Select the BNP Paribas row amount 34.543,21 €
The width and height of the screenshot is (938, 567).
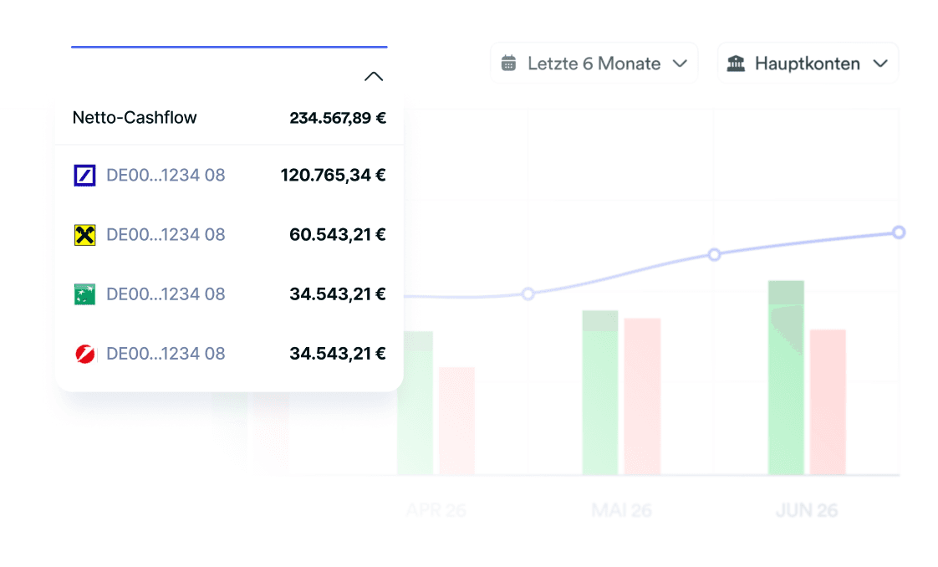click(x=338, y=294)
